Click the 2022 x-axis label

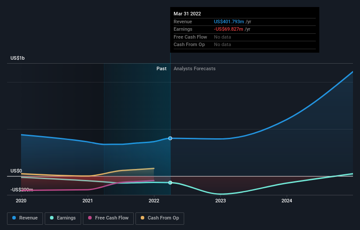154,201
